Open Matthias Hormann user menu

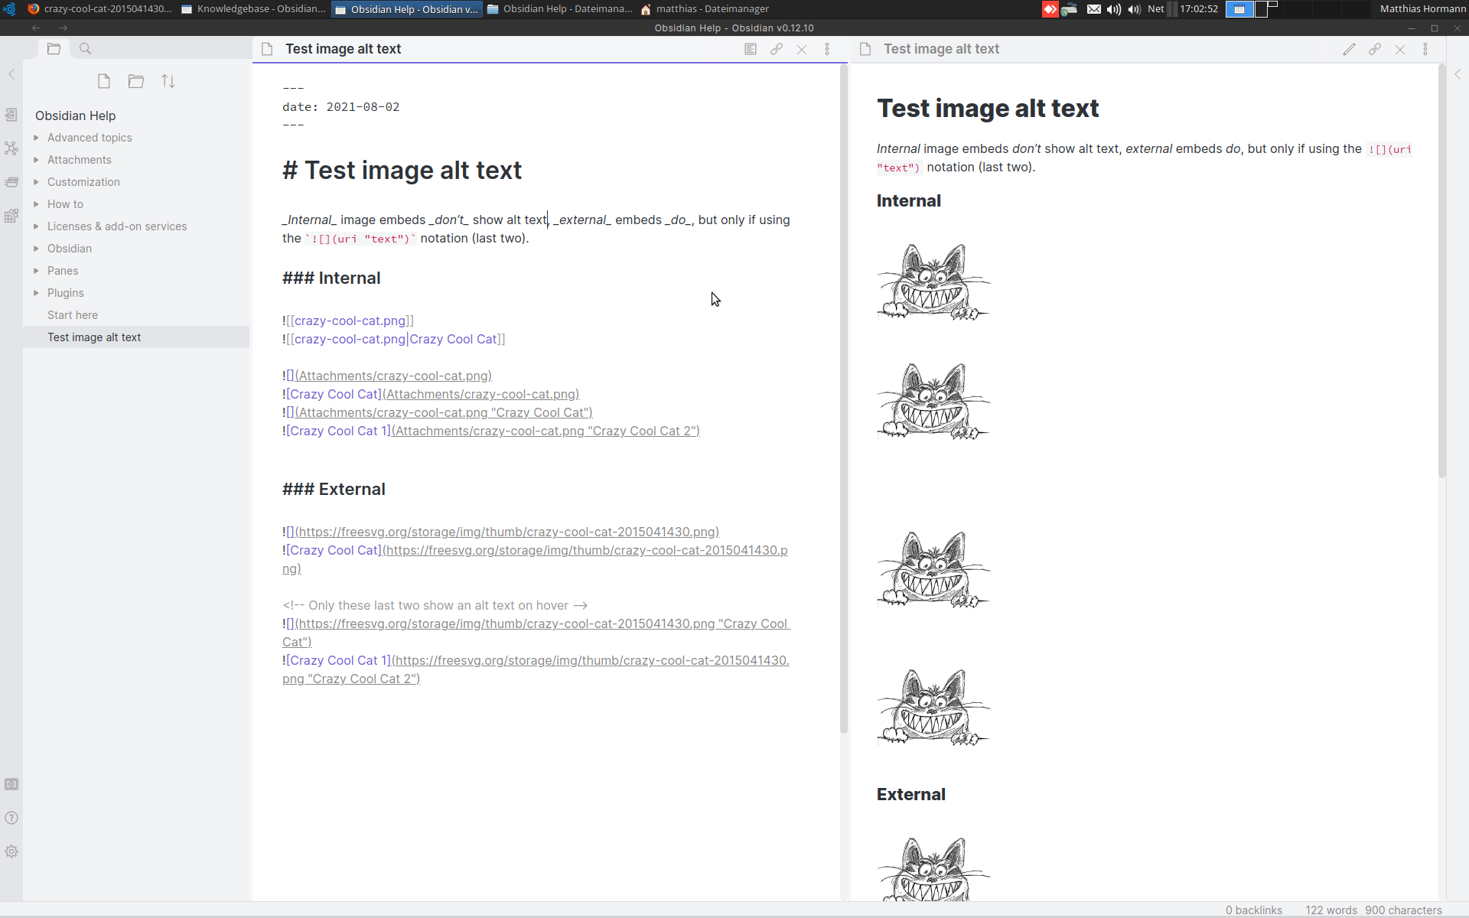pos(1422,9)
